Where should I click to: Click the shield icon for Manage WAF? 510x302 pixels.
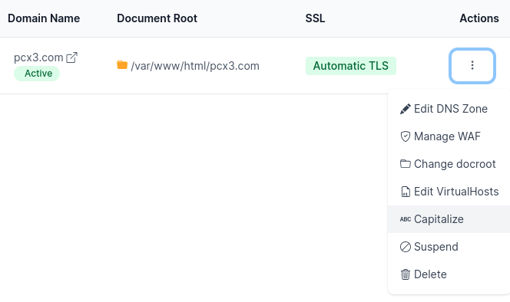tap(405, 136)
